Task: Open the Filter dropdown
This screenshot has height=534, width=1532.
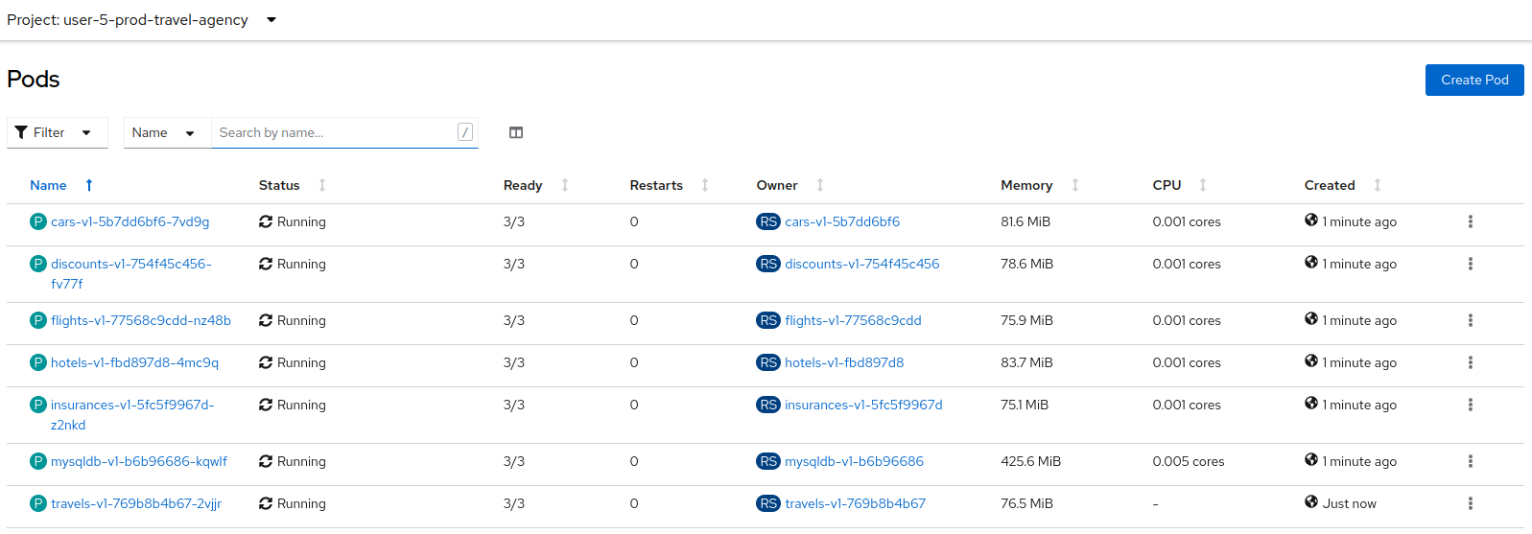Action: pyautogui.click(x=57, y=132)
